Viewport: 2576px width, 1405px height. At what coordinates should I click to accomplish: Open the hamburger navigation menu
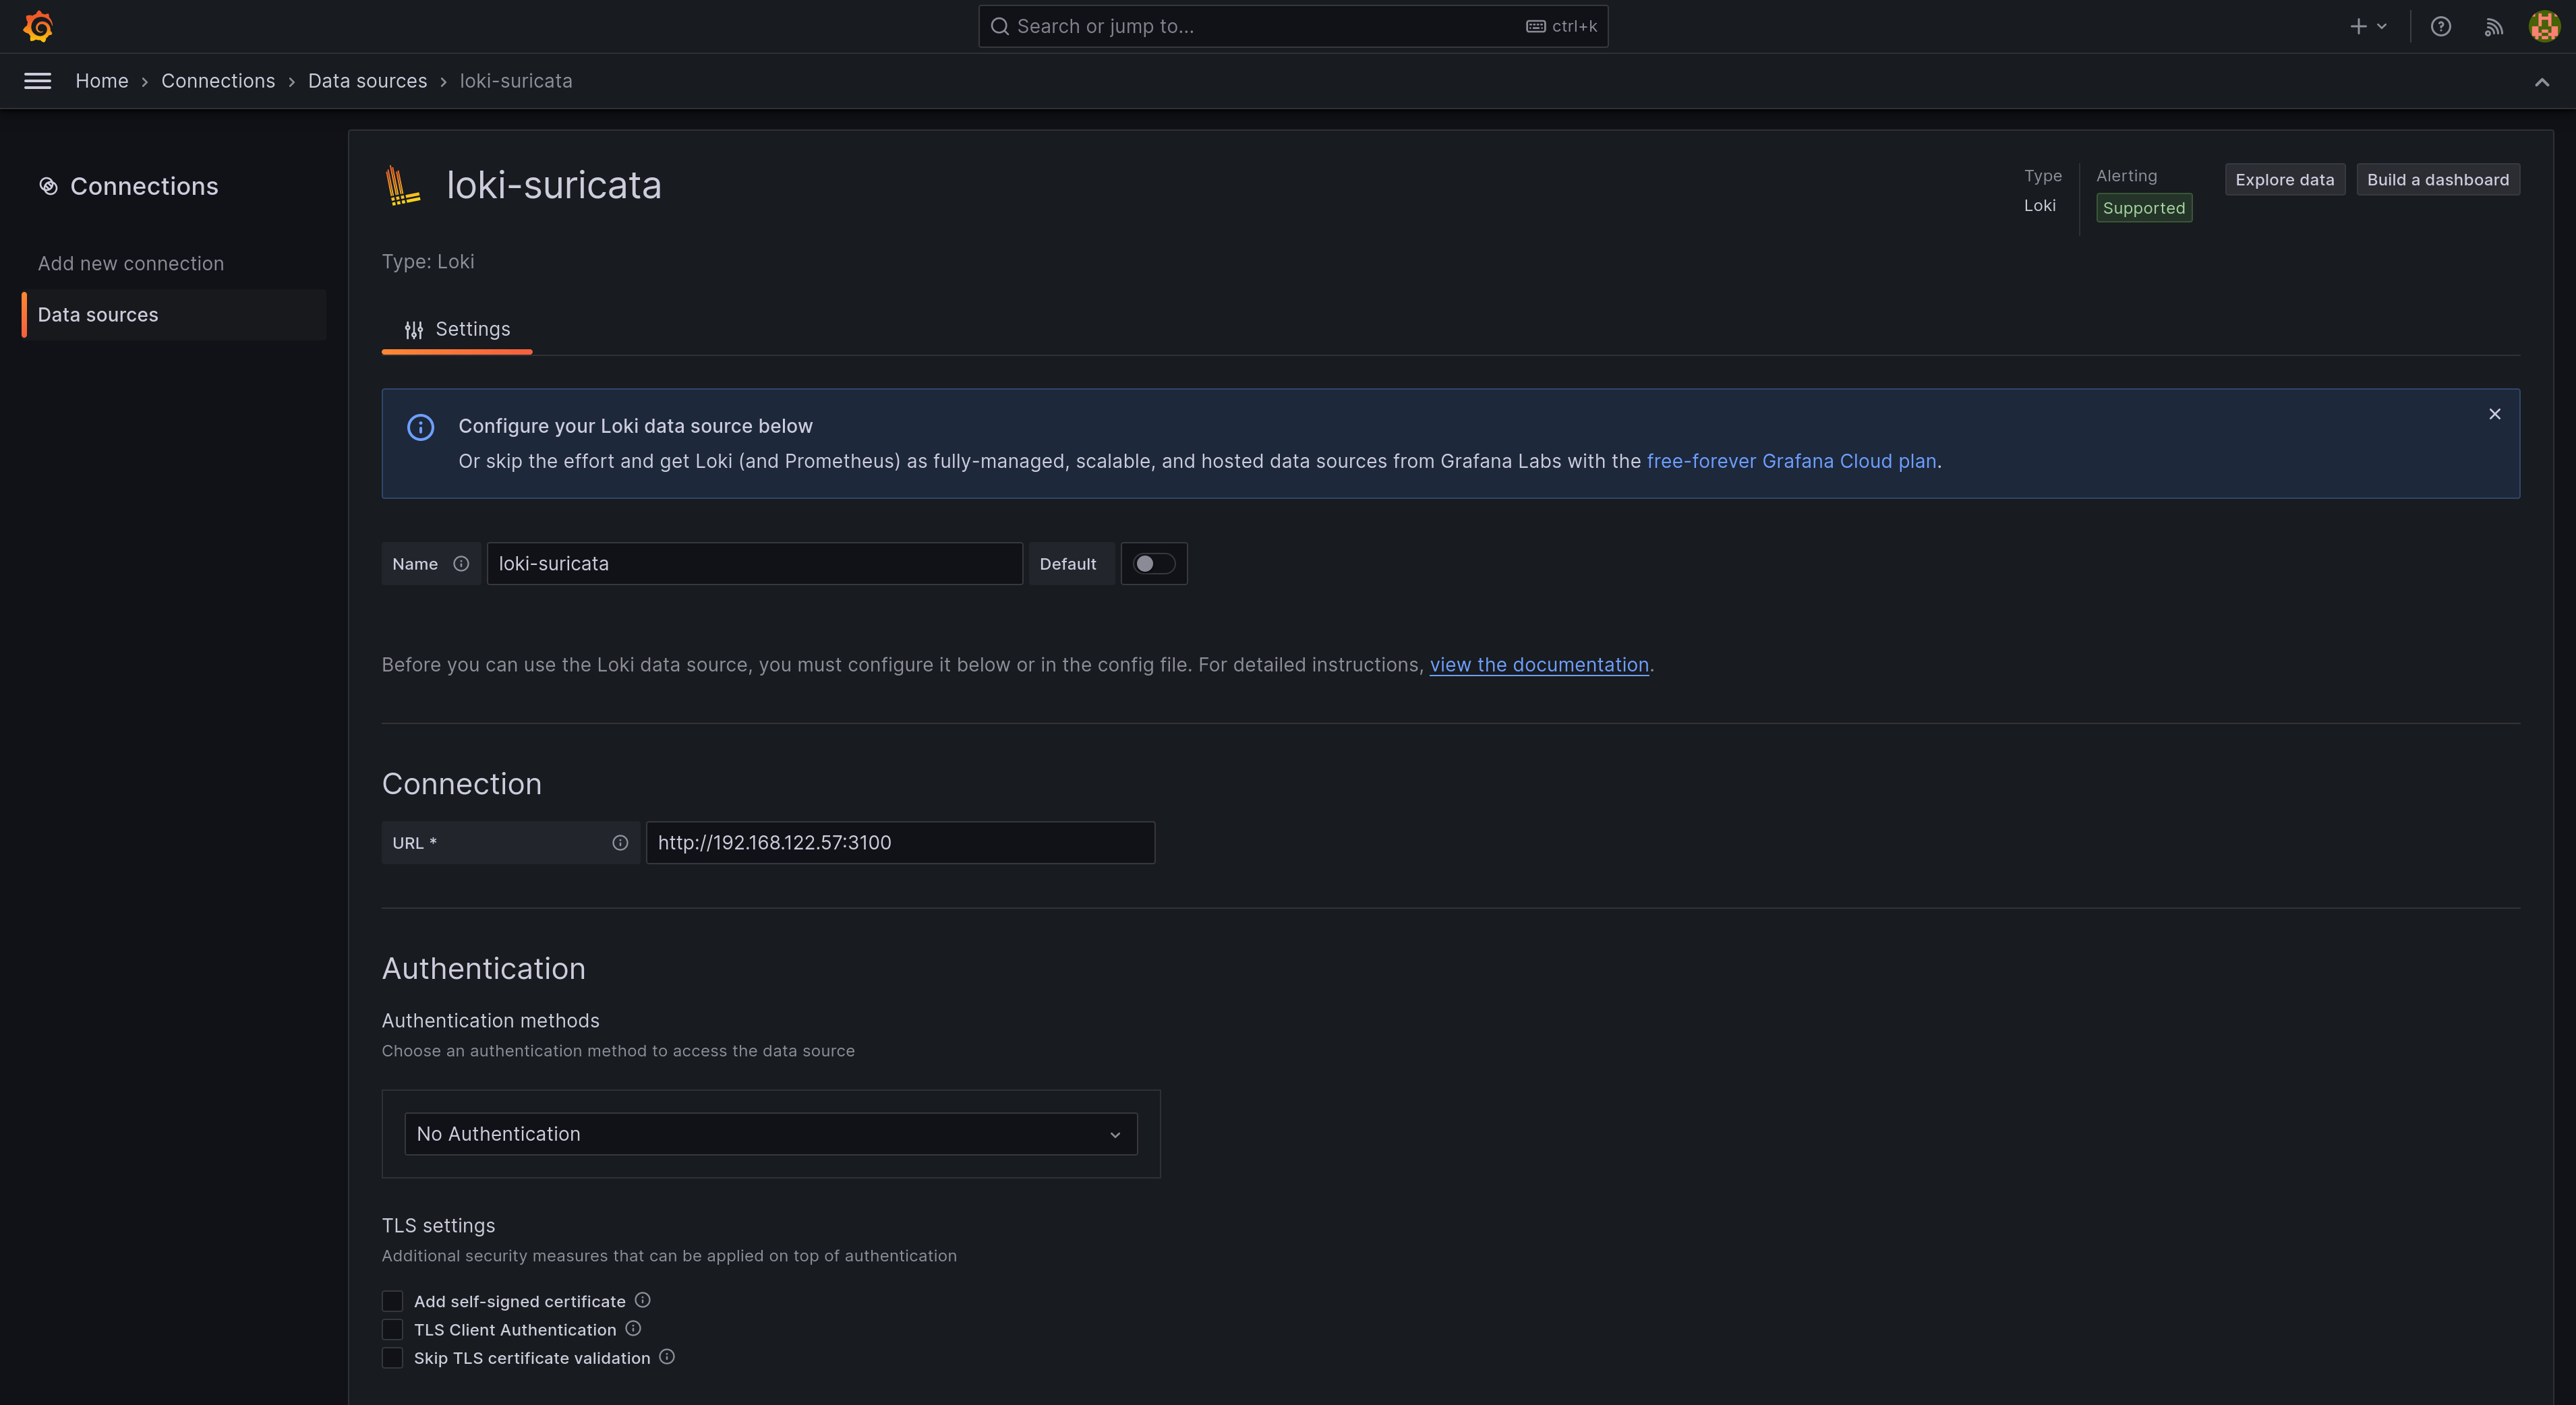(x=37, y=81)
